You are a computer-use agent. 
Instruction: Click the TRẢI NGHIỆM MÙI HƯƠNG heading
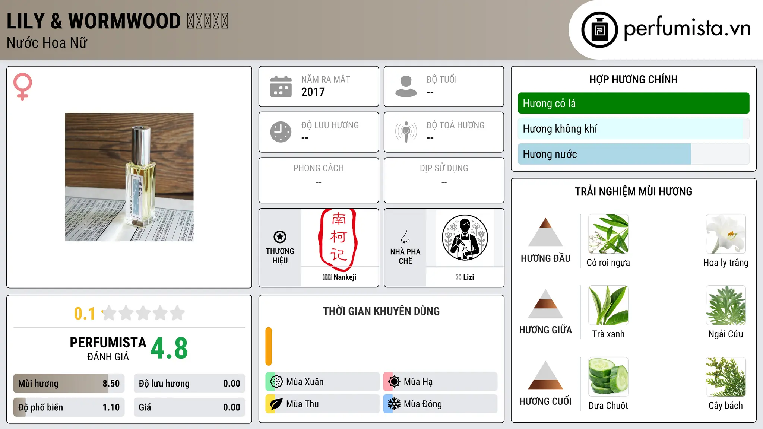[633, 191]
